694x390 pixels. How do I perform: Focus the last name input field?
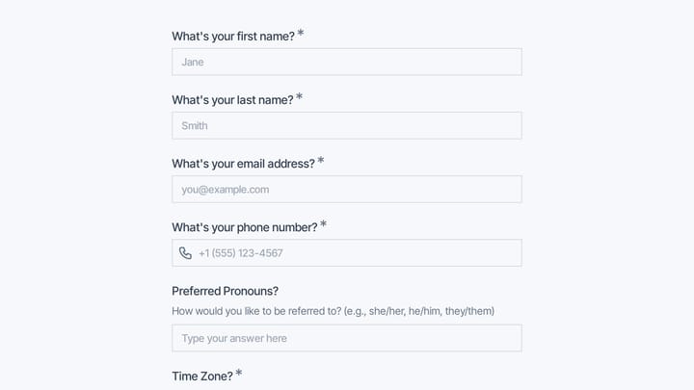pos(347,125)
